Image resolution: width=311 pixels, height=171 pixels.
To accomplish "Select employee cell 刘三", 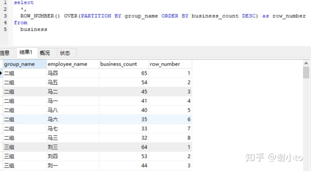I will coord(73,147).
